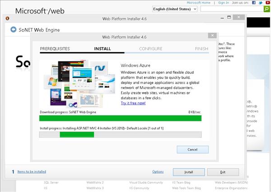Click the 'SoNET Web Engine' title text

point(39,30)
